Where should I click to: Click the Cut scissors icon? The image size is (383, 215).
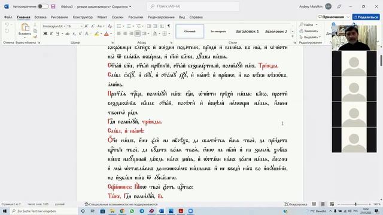click(x=35, y=25)
